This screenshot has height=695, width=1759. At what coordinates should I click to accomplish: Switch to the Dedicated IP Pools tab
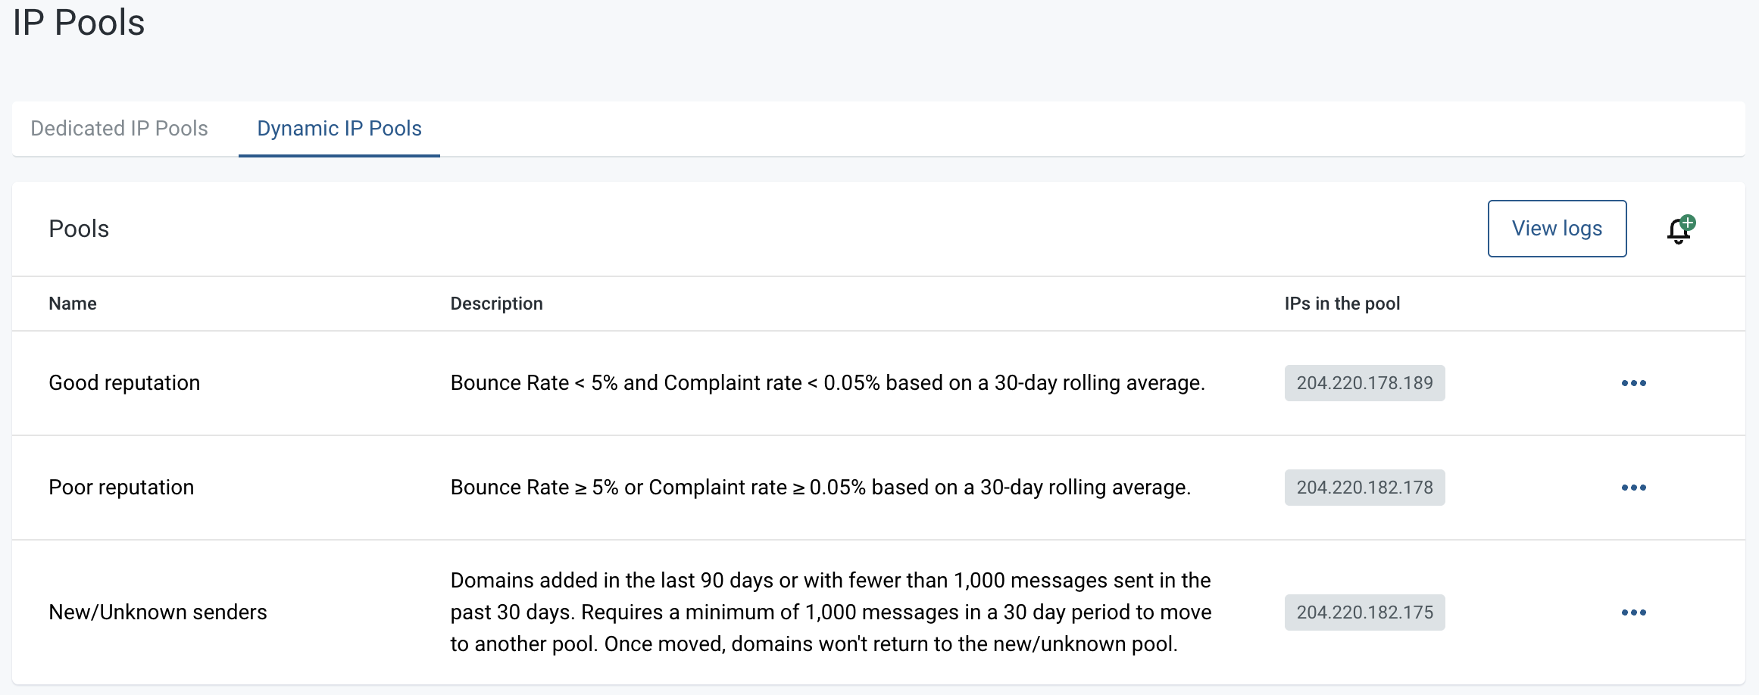119,129
